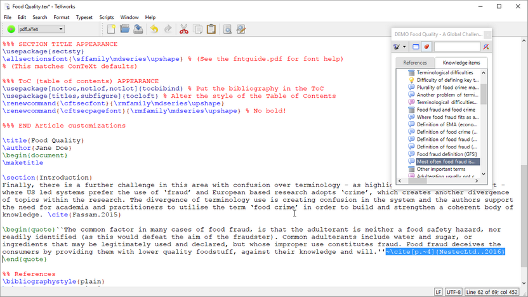Click quote bubble icon beside Definition of EMA
The image size is (528, 297).
click(411, 124)
